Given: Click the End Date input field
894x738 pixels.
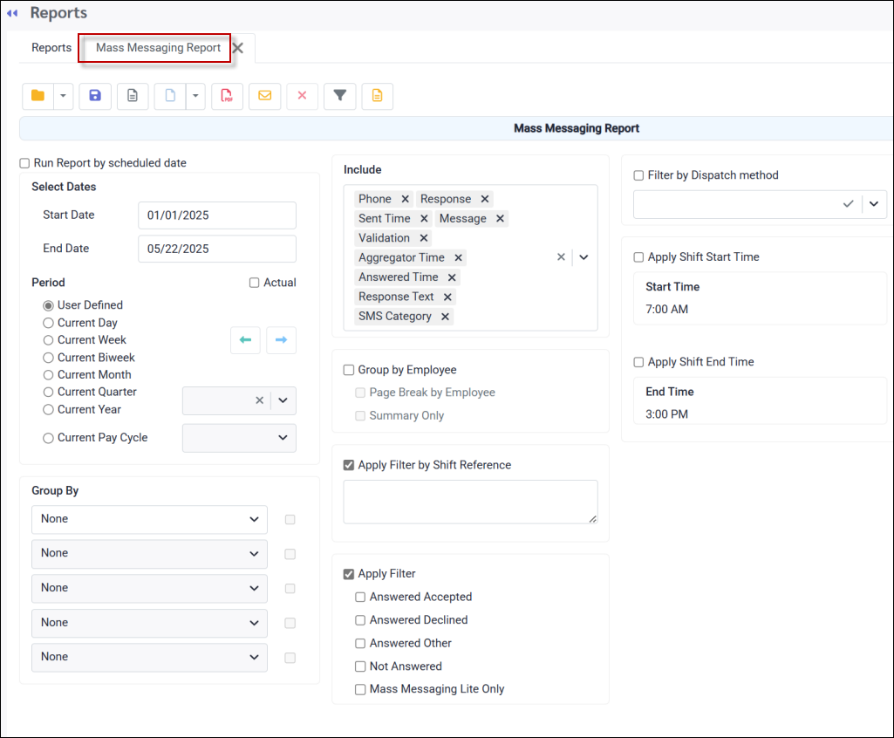Looking at the screenshot, I should pyautogui.click(x=217, y=249).
